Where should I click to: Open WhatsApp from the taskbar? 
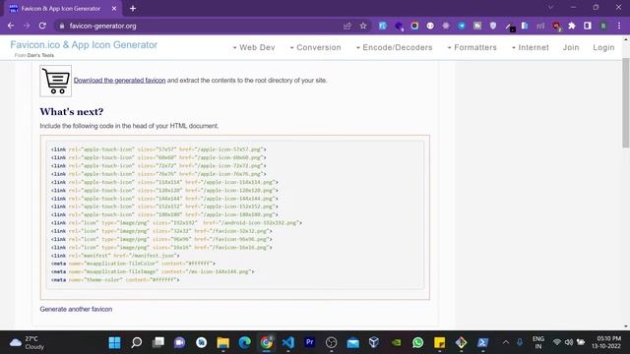coord(417,342)
